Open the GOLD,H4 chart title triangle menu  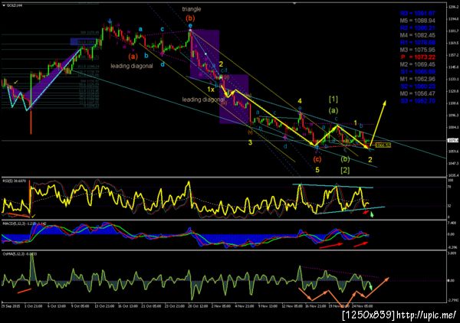[4, 5]
